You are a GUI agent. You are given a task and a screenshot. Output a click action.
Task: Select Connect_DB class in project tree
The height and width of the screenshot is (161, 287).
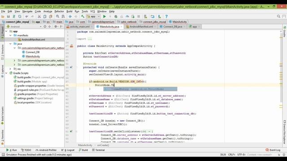click(33, 52)
